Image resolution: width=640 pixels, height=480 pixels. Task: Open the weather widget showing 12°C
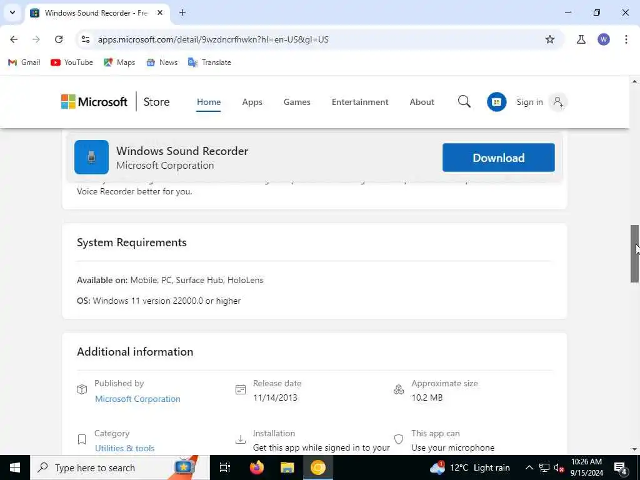click(x=470, y=467)
